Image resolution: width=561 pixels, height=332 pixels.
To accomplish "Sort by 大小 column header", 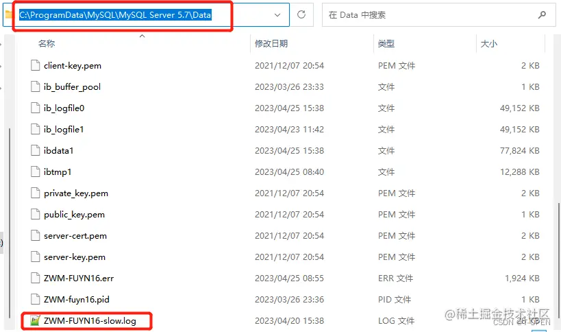I will coord(488,44).
